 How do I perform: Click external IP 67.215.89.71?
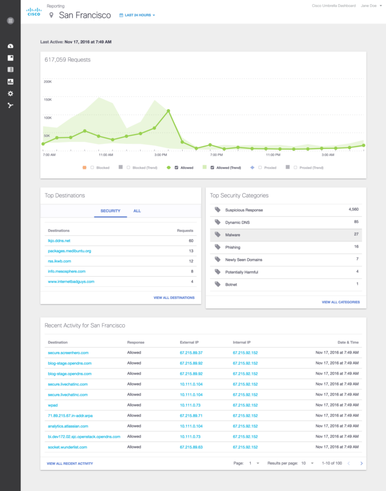click(x=191, y=416)
